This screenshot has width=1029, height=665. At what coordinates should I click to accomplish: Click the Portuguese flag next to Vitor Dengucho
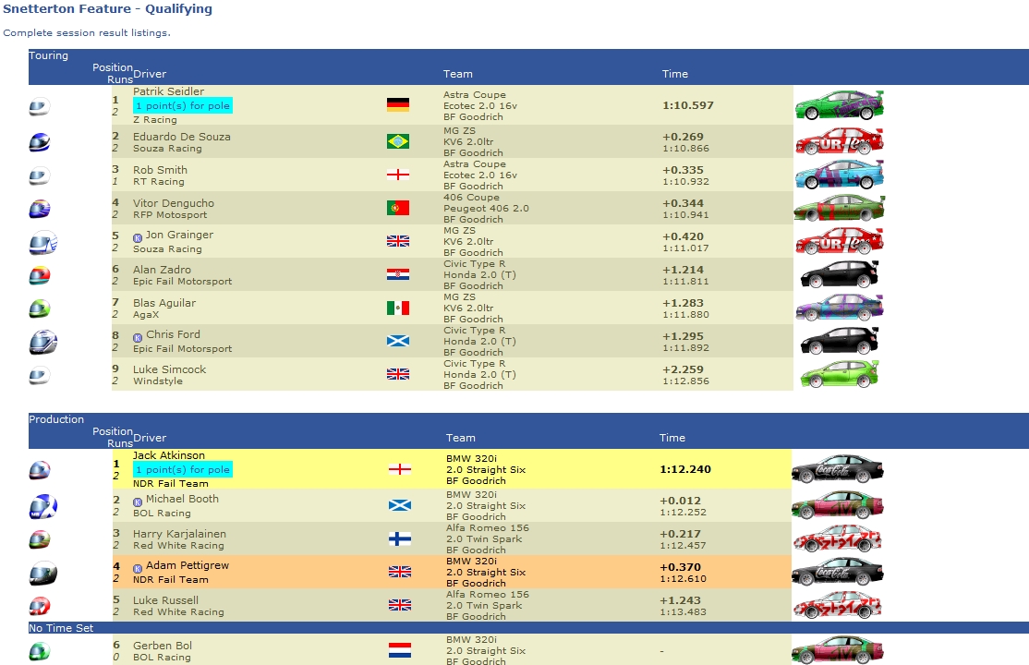click(398, 208)
